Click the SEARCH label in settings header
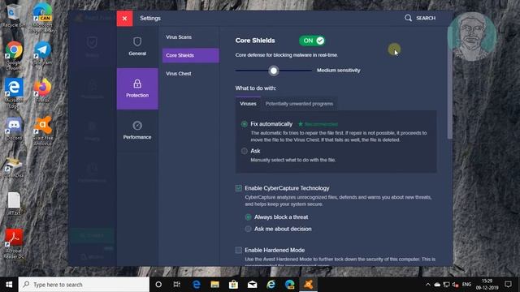The image size is (520, 292). [426, 18]
